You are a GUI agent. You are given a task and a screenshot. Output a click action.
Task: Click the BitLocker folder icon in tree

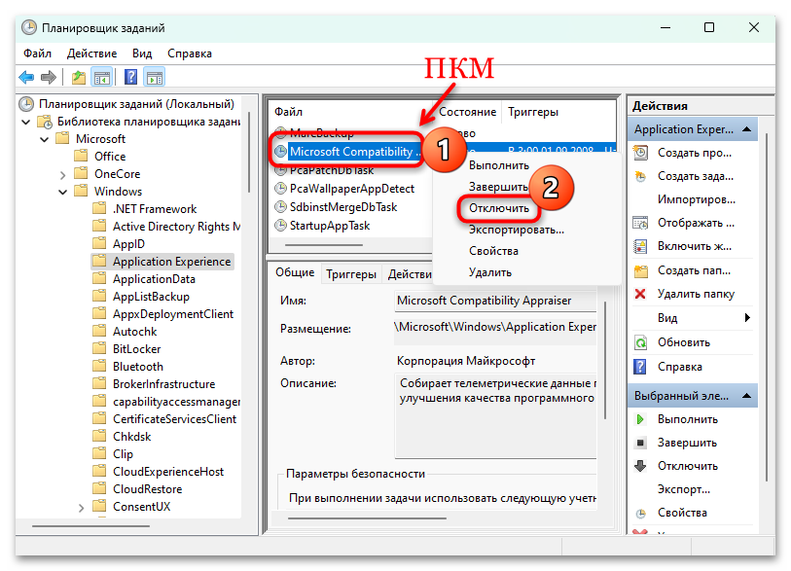pyautogui.click(x=100, y=348)
